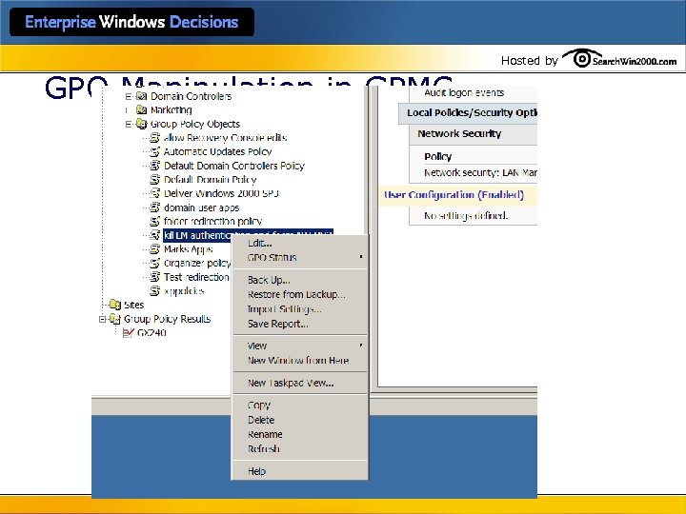The image size is (686, 514).
Task: Select the GX240 tree label
Action: coord(151,332)
